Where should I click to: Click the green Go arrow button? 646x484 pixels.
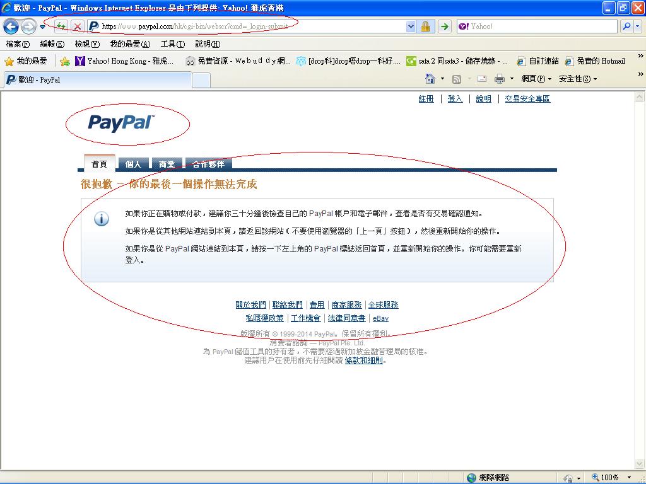pos(445,26)
